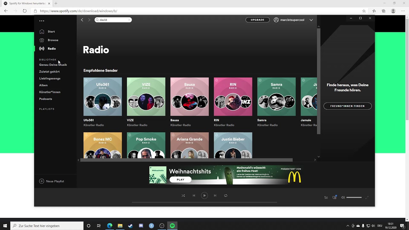This screenshot has width=409, height=230.
Task: Open the connect to device menu
Action: (x=335, y=197)
